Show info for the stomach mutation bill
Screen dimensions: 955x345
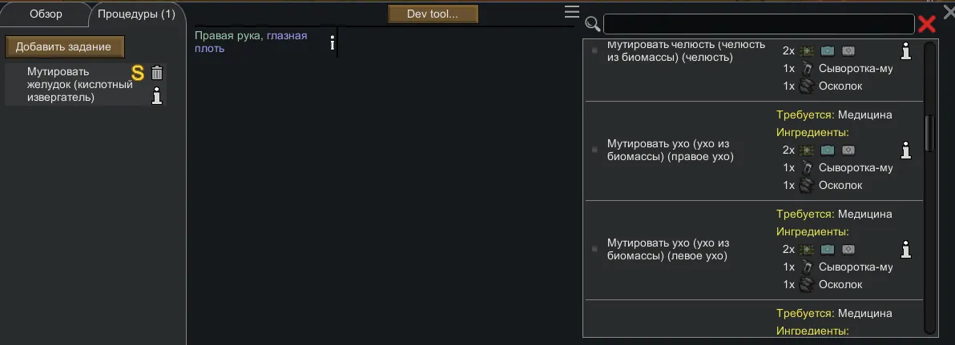pyautogui.click(x=157, y=96)
